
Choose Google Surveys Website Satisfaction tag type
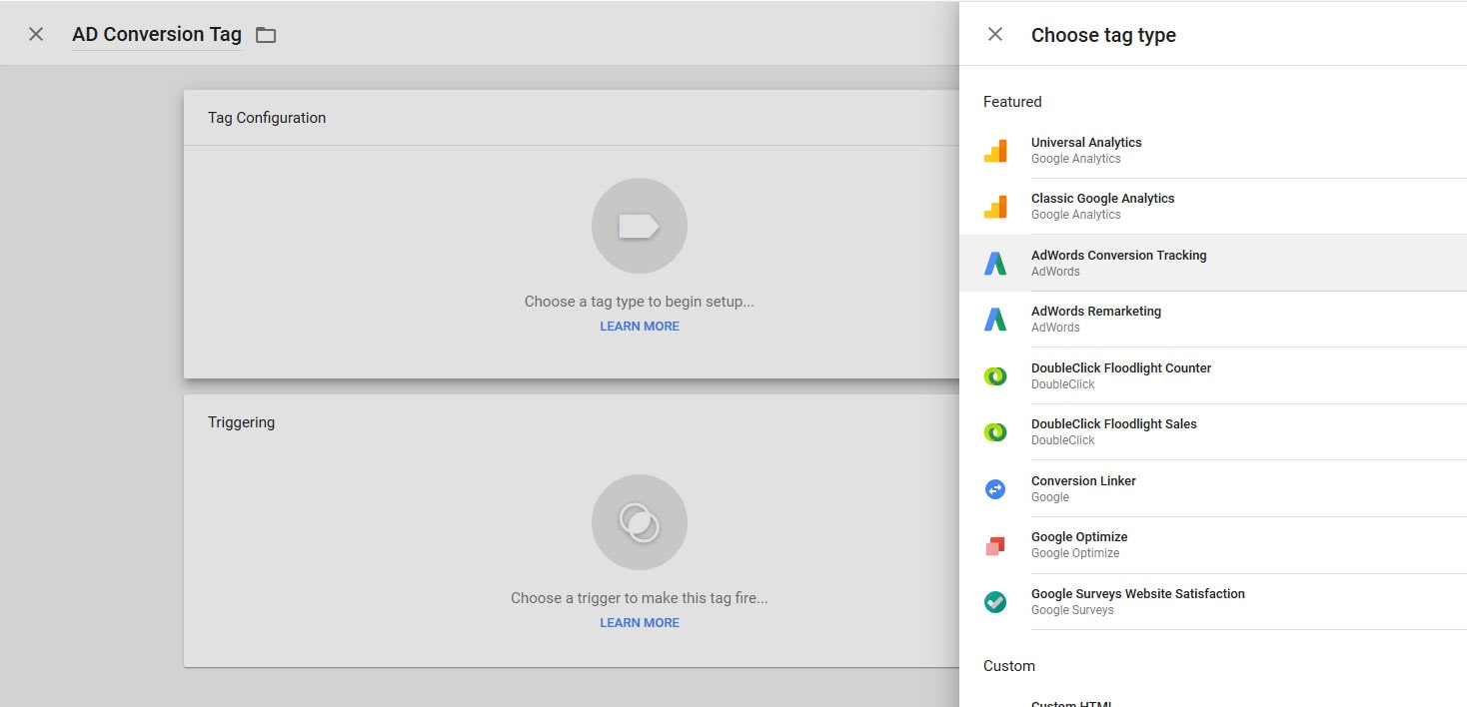(1213, 602)
